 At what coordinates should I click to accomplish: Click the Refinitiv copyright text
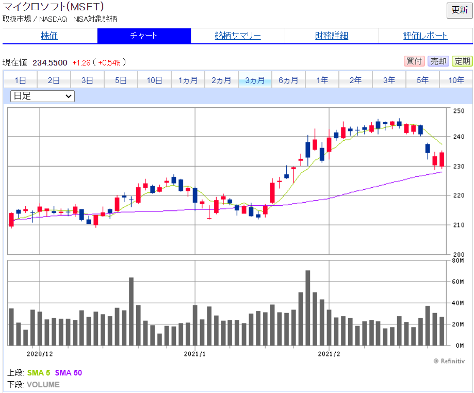[449, 361]
